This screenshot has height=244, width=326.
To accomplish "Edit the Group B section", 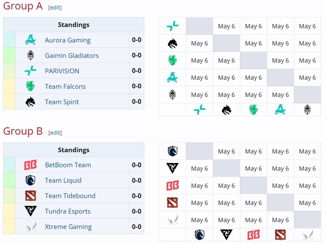I will pyautogui.click(x=55, y=133).
